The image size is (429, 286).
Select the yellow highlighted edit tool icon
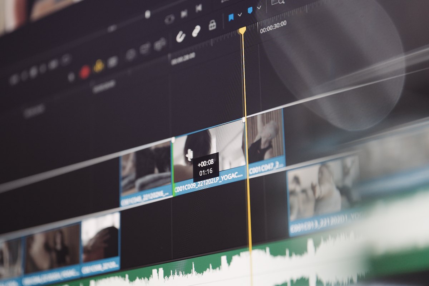click(x=99, y=66)
